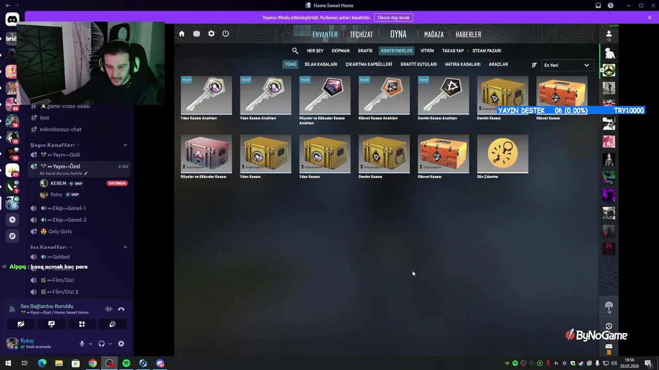The height and width of the screenshot is (370, 659).
Task: Select the SİLAH KASALARI subfilter
Action: tap(321, 64)
